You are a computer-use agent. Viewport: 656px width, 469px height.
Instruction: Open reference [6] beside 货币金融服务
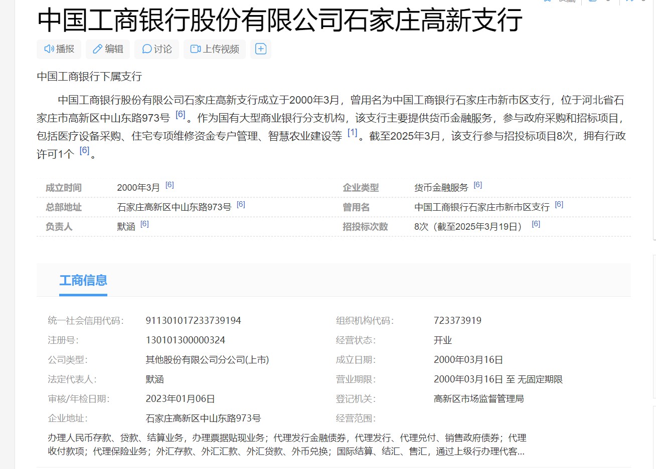click(478, 185)
